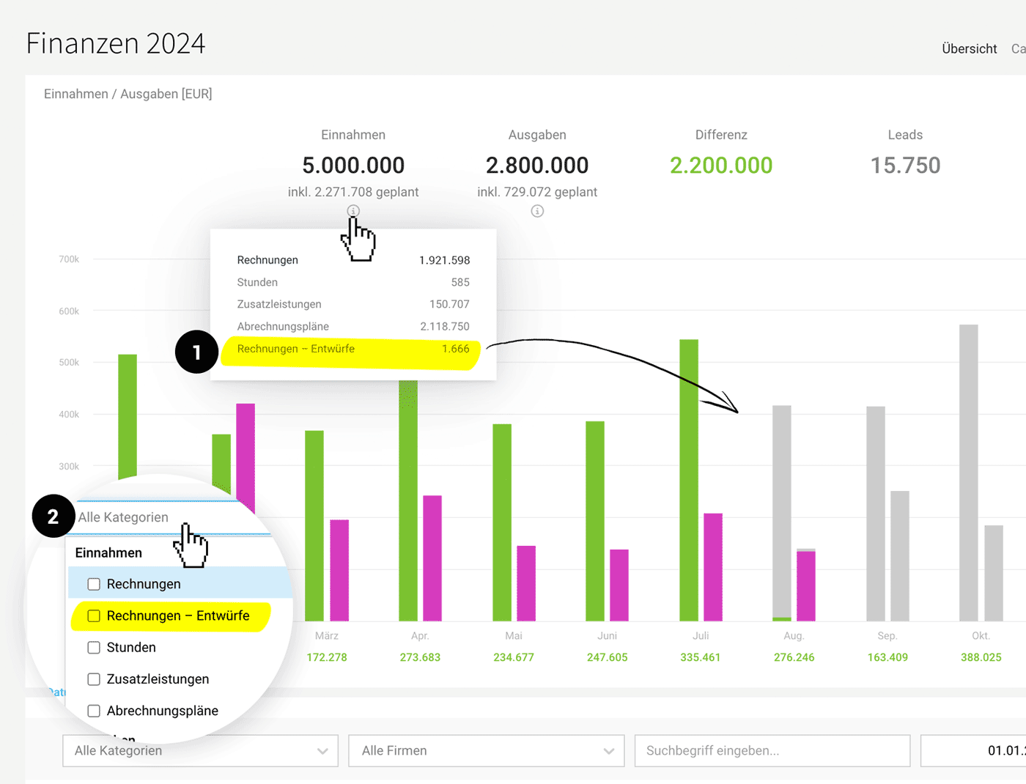Click the date field starting 01.01.

tap(973, 750)
